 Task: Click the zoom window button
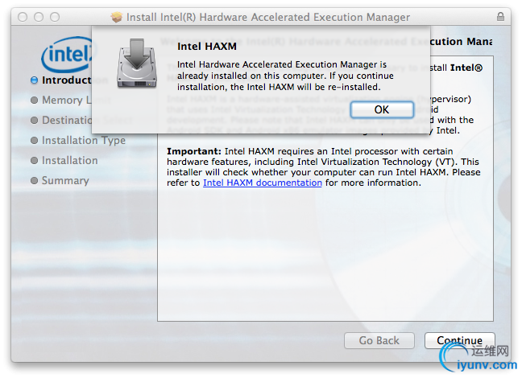point(55,17)
